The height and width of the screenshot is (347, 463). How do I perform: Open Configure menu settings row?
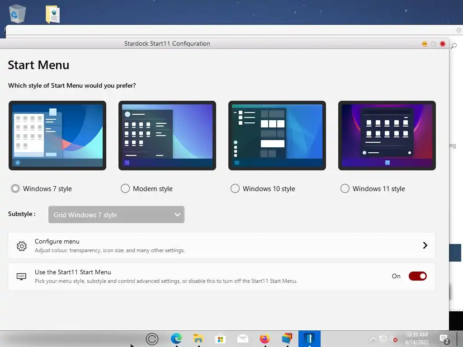point(222,245)
